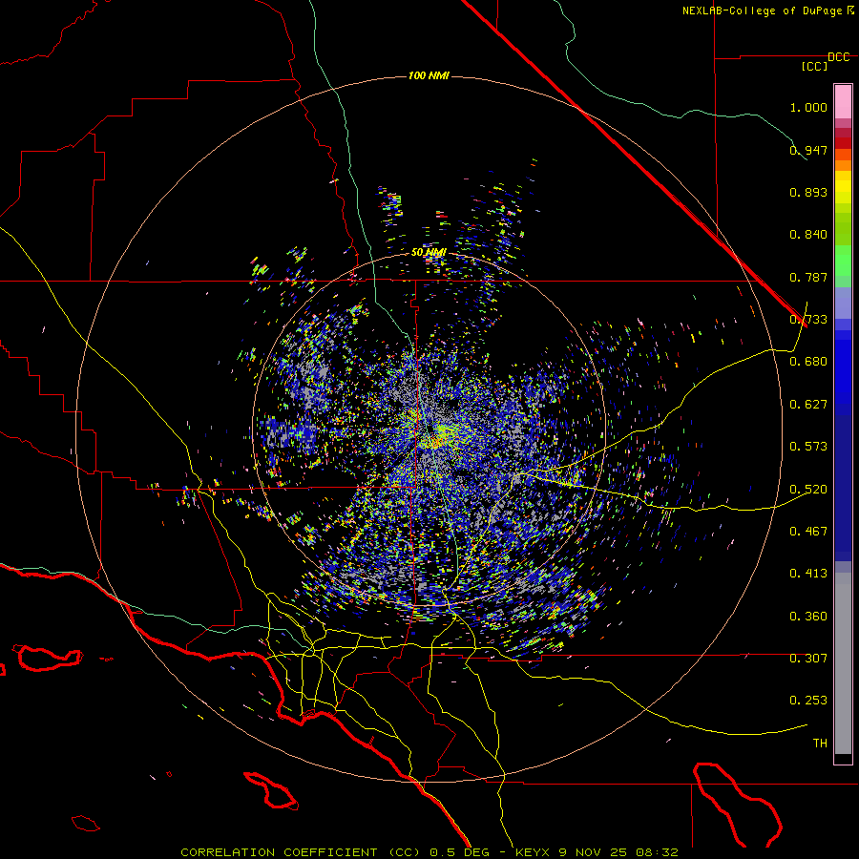
Task: Pick the red segment of the color bar
Action: [x=843, y=143]
